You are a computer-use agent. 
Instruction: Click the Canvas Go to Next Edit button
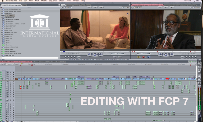(172, 54)
